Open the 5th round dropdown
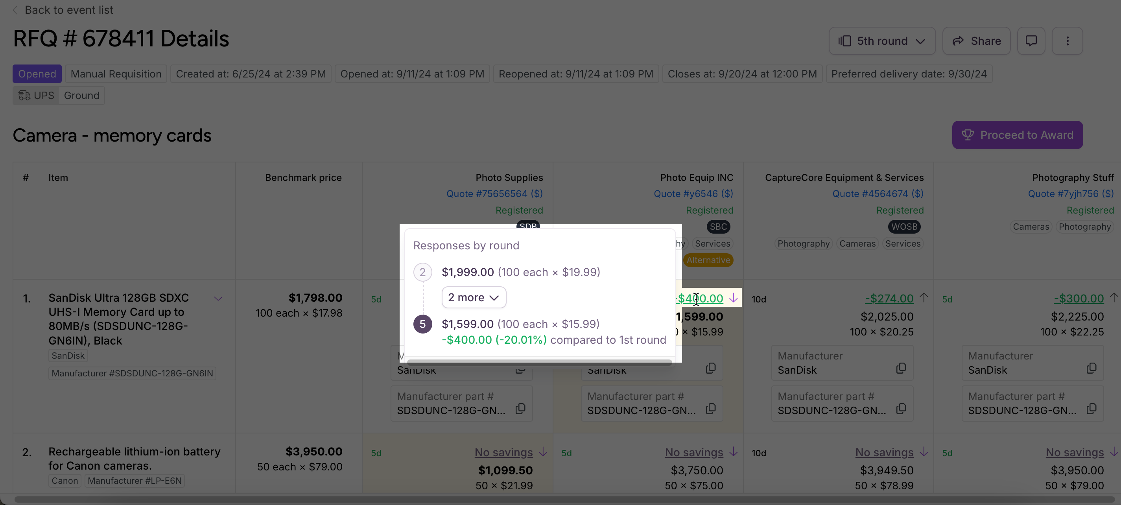 pos(881,41)
